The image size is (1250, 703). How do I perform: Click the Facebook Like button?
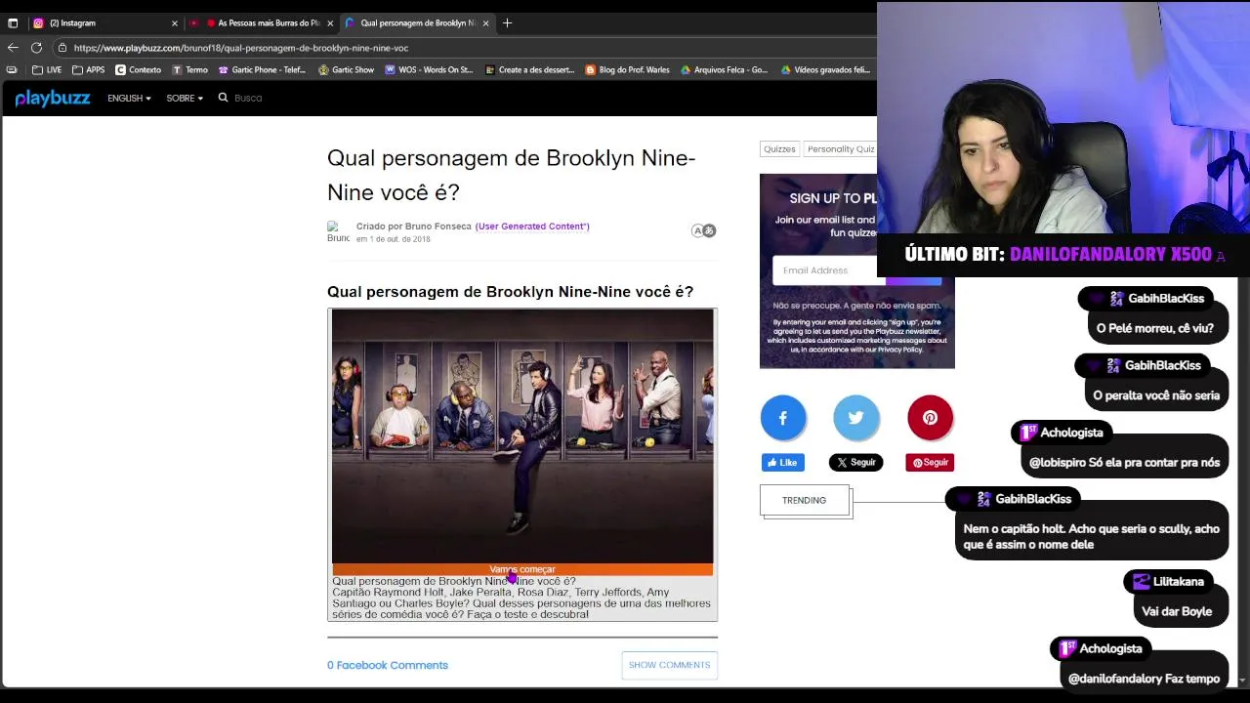(783, 463)
